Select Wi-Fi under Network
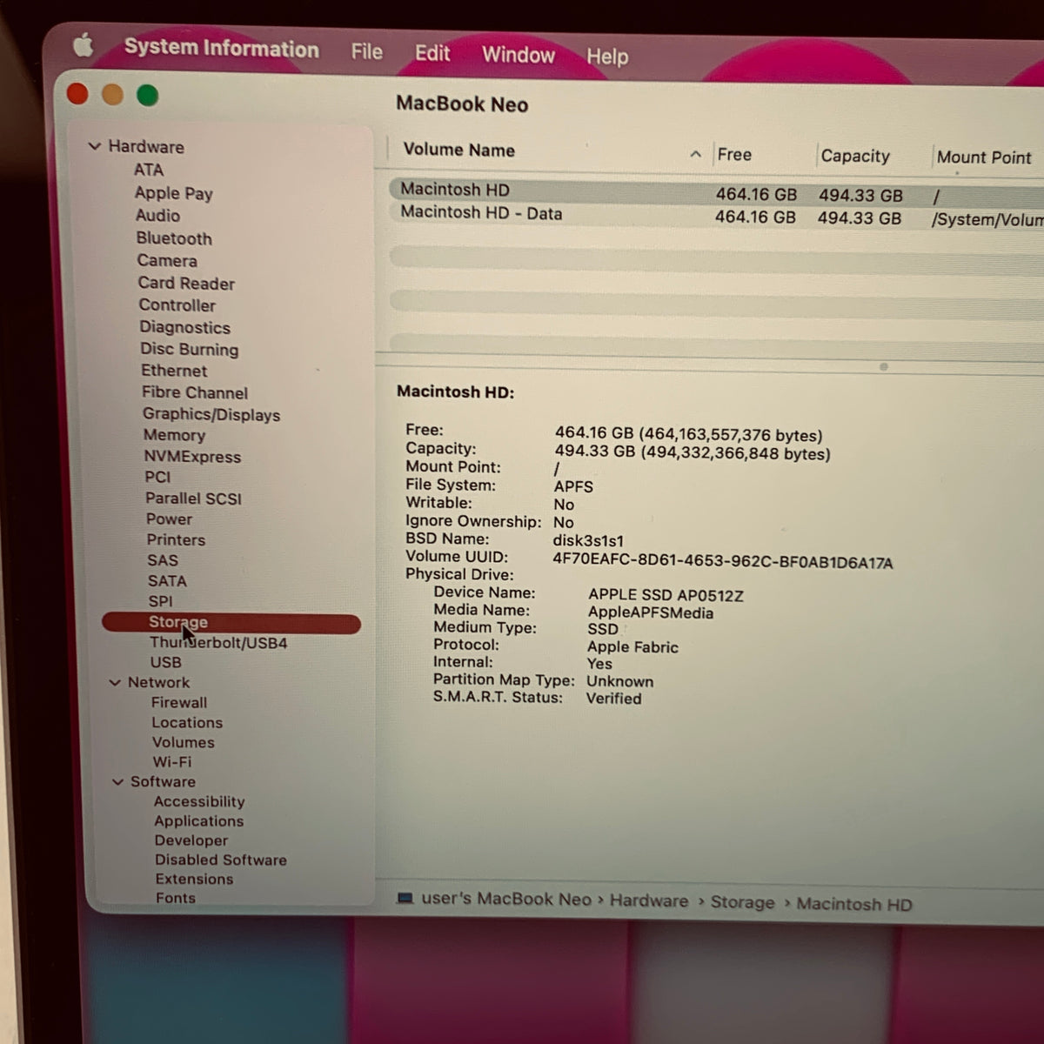Viewport: 1044px width, 1044px height. pyautogui.click(x=172, y=762)
